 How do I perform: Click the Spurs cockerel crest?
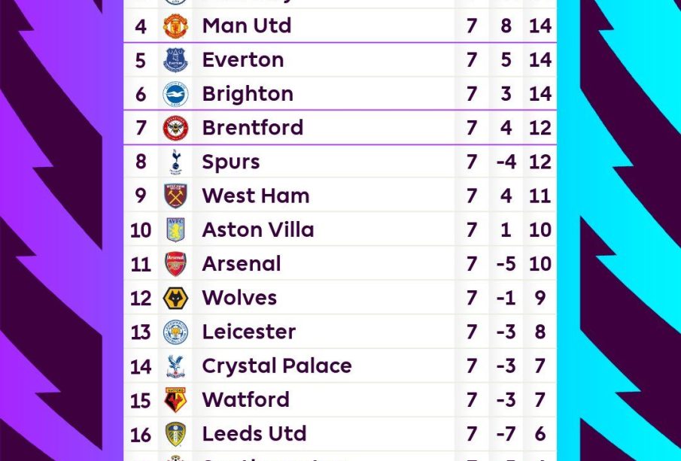point(175,162)
